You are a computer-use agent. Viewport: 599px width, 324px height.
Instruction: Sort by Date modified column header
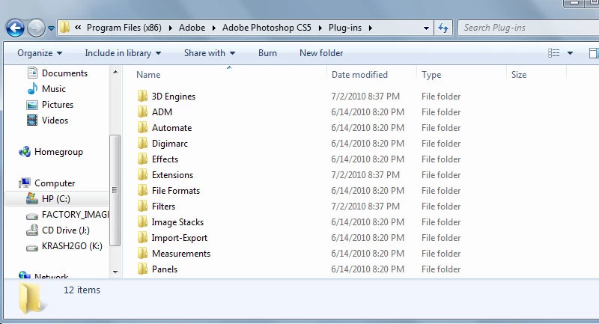click(371, 74)
